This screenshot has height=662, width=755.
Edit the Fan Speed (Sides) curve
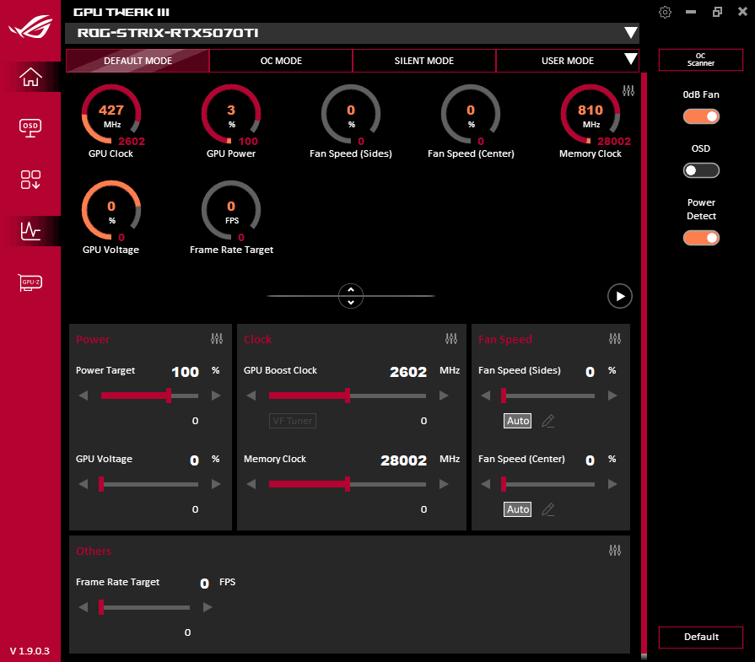coord(548,421)
